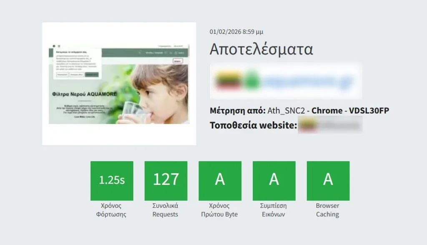Click the search icon in the thumbnail header
The image size is (427, 245).
pyautogui.click(x=140, y=53)
